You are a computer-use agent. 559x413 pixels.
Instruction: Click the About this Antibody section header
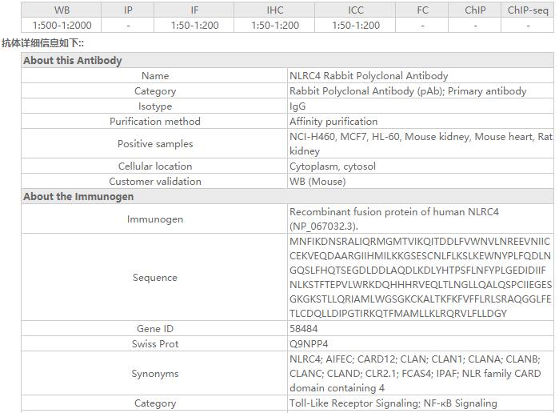tap(73, 61)
